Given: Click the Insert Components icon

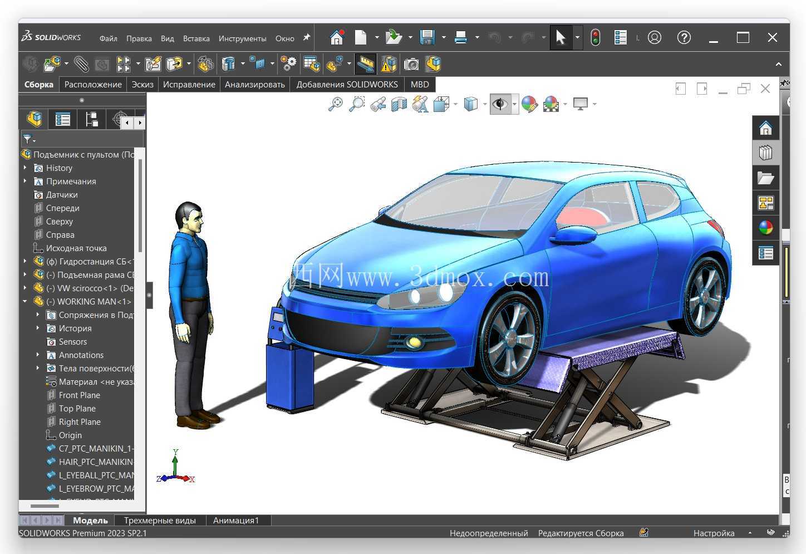Looking at the screenshot, I should click(52, 64).
